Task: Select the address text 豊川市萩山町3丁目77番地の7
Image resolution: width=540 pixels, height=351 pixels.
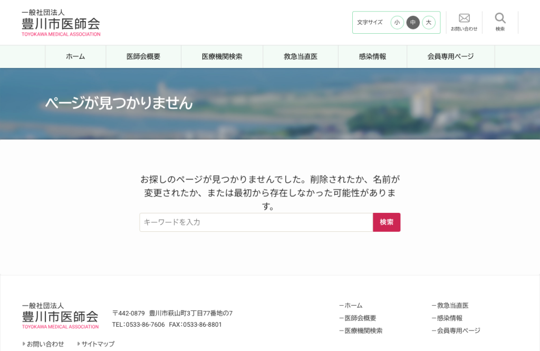Action: [191, 314]
